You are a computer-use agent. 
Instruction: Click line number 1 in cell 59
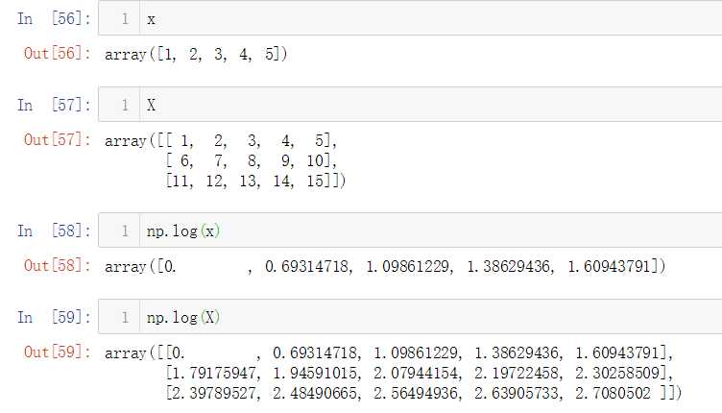[x=125, y=317]
